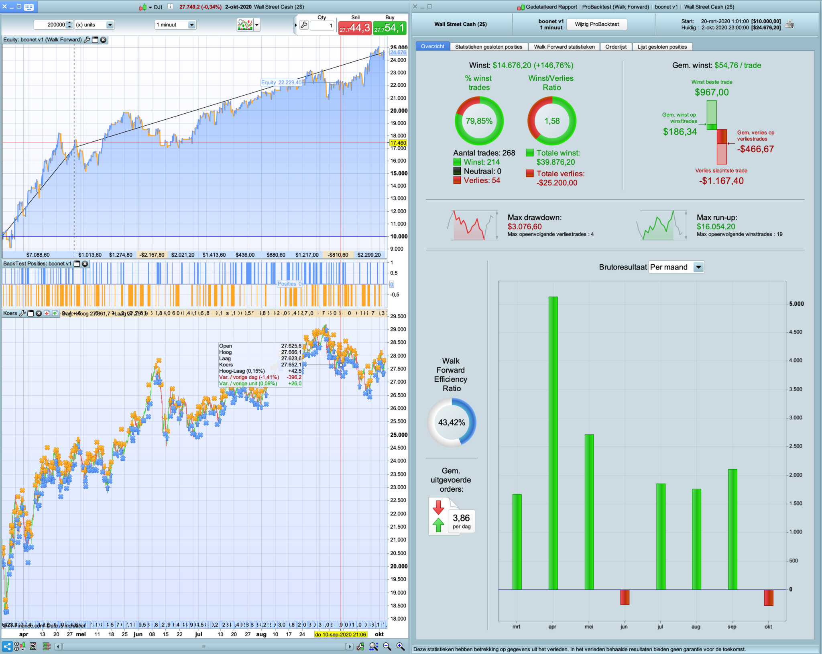
Task: Open the units type dropdown
Action: pyautogui.click(x=110, y=25)
